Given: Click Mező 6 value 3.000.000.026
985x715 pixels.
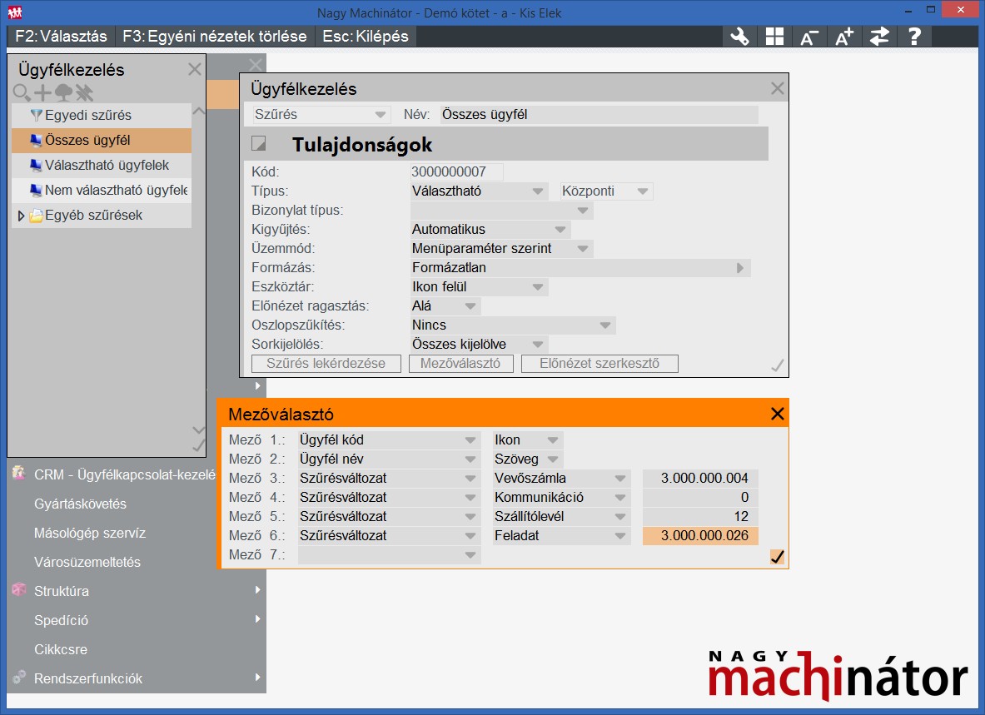Looking at the screenshot, I should [700, 536].
